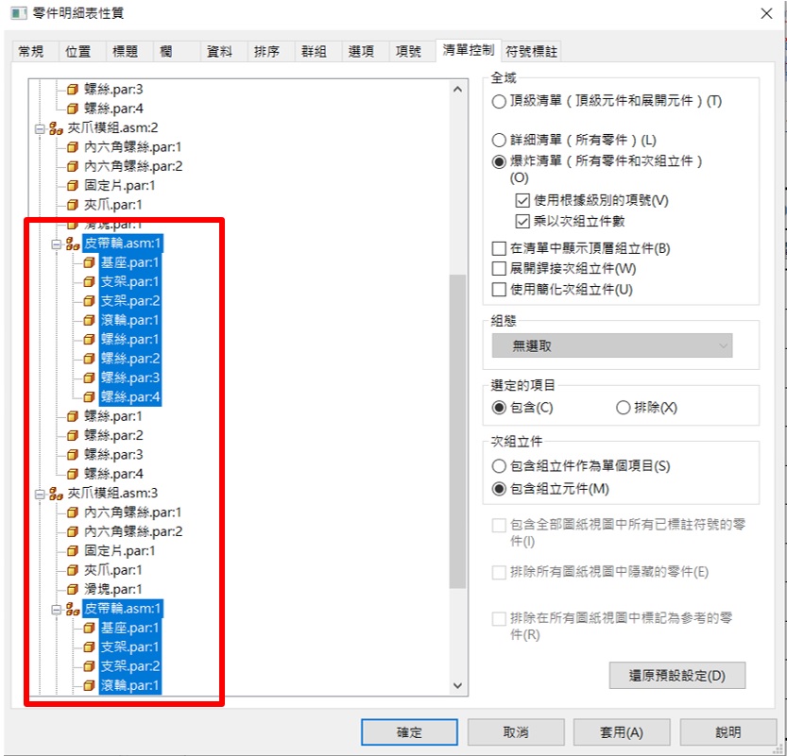Collapse 皮帶輪.asm:1 node under 夾爪模組.asm:2

[57, 244]
